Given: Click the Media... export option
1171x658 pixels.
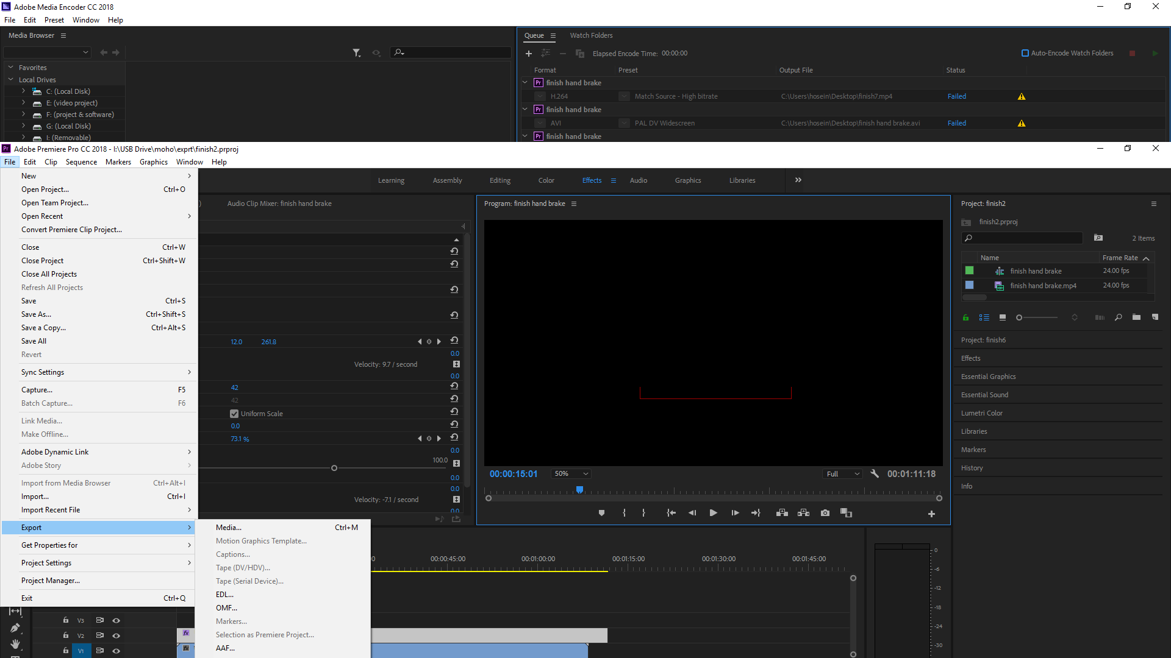Looking at the screenshot, I should coord(227,527).
